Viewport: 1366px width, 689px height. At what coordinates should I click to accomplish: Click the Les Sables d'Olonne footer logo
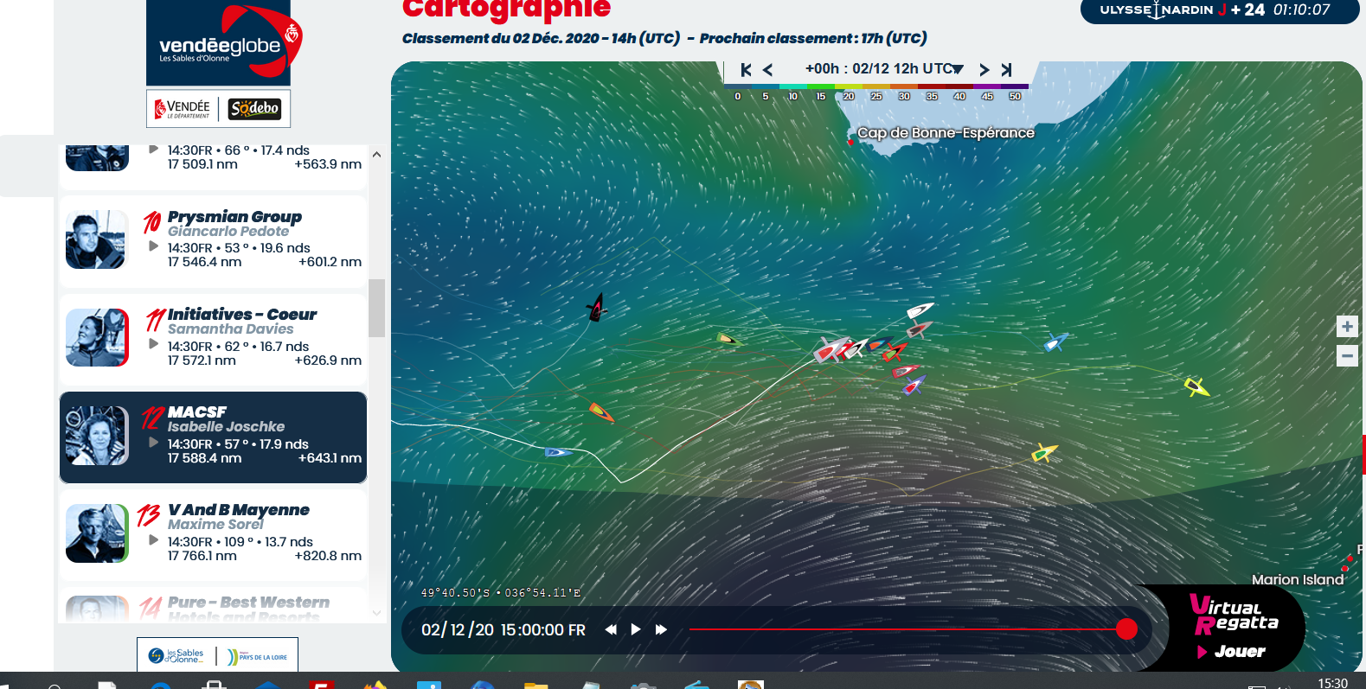click(x=176, y=656)
